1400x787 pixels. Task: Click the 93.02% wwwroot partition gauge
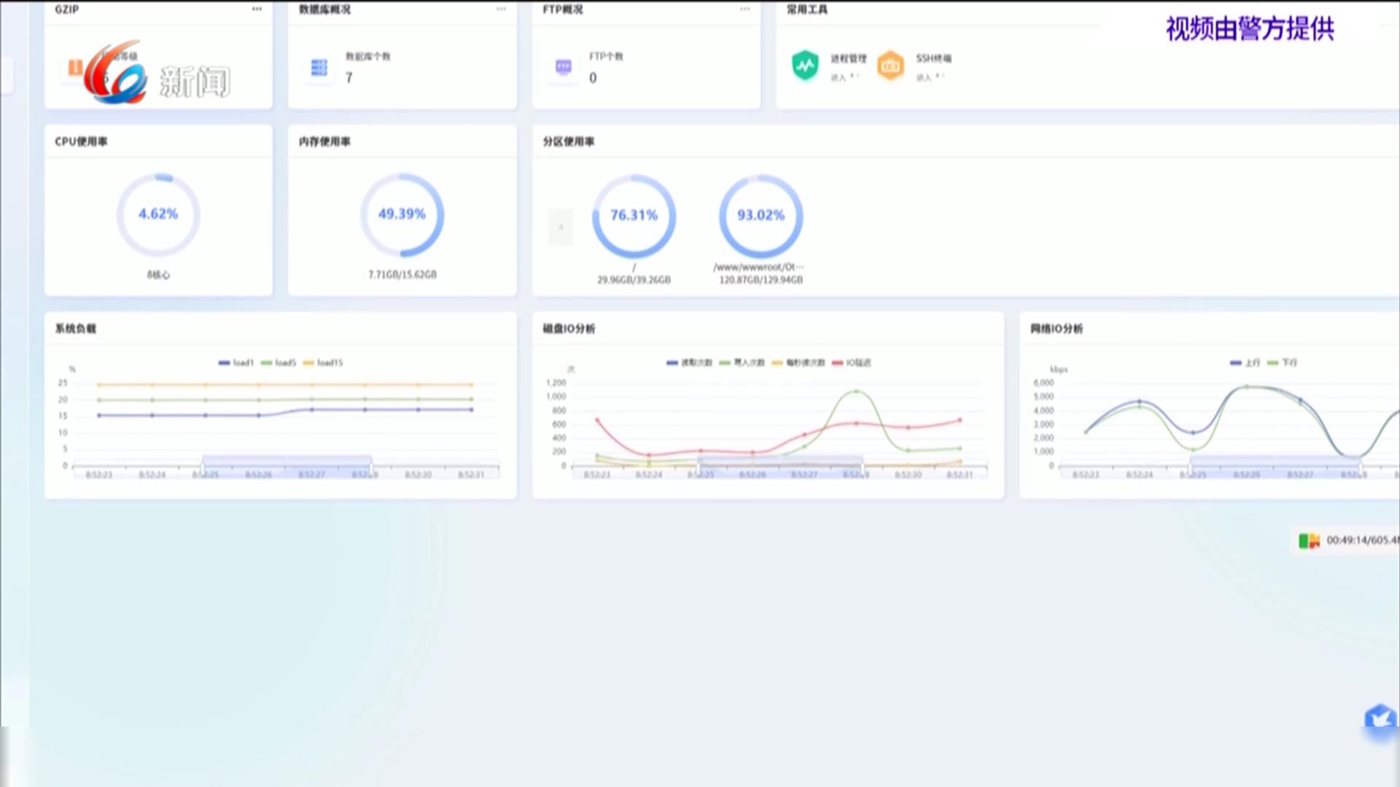pyautogui.click(x=761, y=216)
